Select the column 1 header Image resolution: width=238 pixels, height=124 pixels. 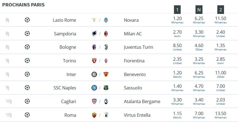(x=177, y=10)
